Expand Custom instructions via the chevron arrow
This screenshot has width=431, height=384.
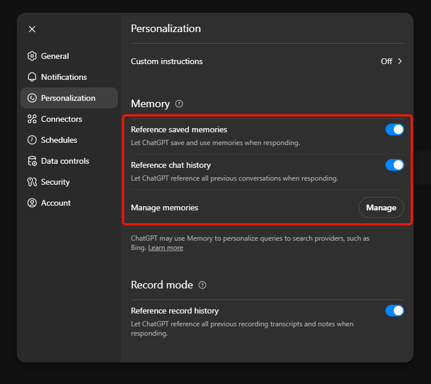pos(400,61)
